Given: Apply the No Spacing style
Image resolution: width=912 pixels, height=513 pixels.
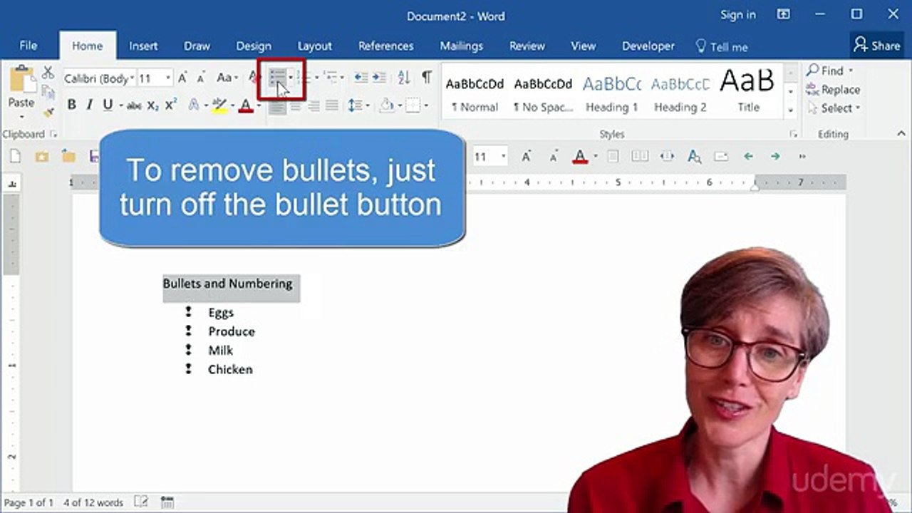Looking at the screenshot, I should point(543,93).
